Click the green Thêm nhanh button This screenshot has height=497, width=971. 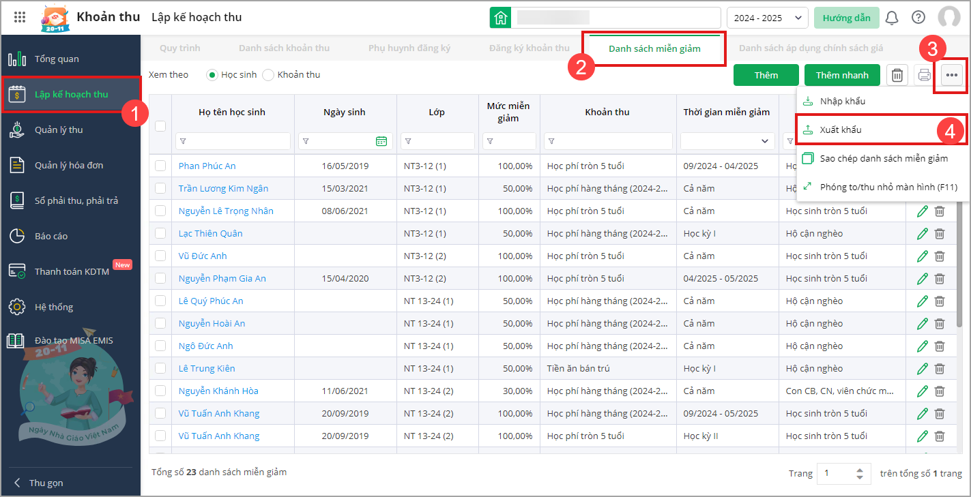pos(842,75)
